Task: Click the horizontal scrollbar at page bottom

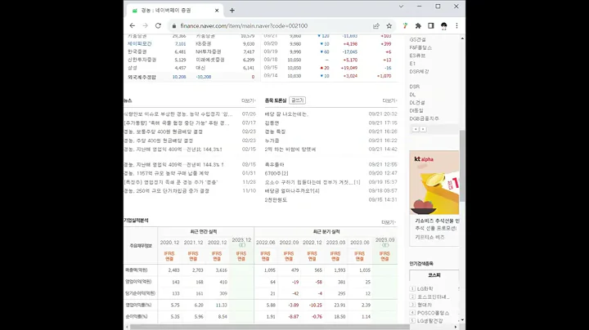Action: click(270, 327)
